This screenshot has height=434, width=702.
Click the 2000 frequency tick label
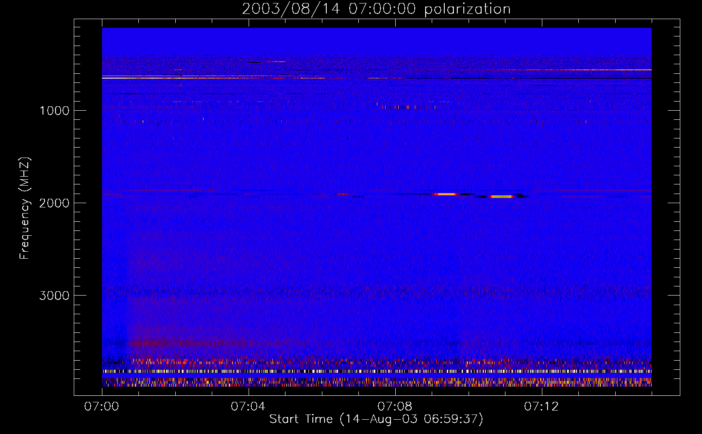point(54,203)
